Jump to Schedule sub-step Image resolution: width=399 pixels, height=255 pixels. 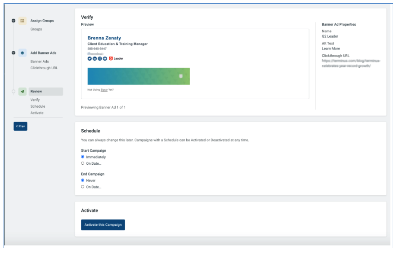pyautogui.click(x=38, y=106)
